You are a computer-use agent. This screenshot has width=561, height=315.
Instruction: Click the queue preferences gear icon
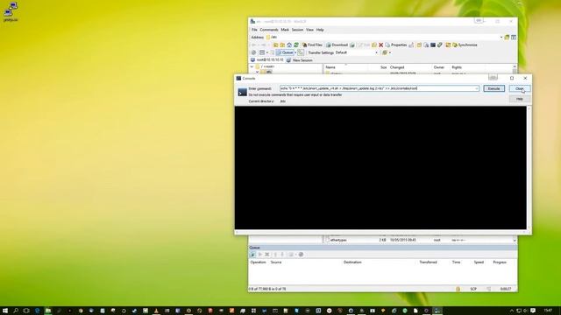[x=301, y=255]
